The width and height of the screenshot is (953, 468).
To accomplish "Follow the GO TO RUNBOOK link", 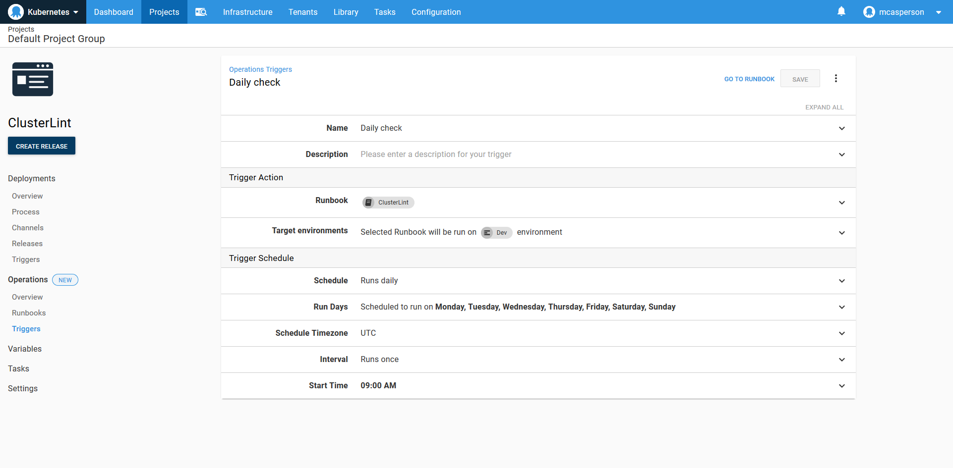I will point(749,79).
